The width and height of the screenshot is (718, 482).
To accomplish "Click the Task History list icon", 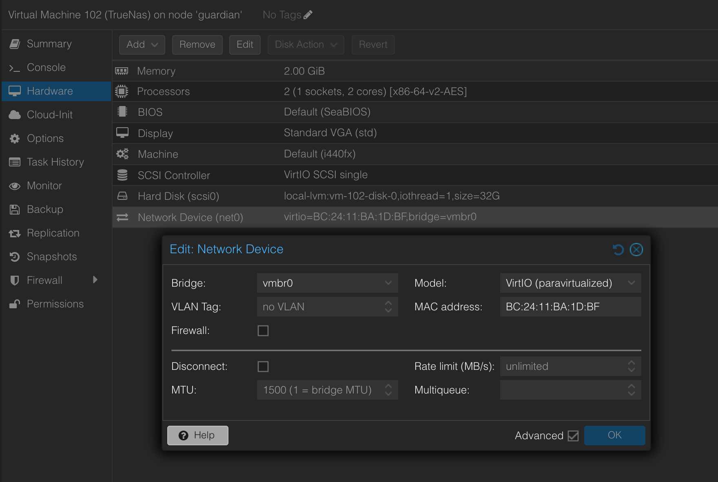I will pyautogui.click(x=15, y=162).
